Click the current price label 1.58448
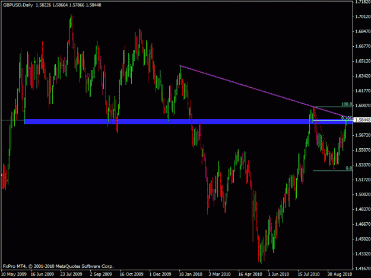 [363, 120]
